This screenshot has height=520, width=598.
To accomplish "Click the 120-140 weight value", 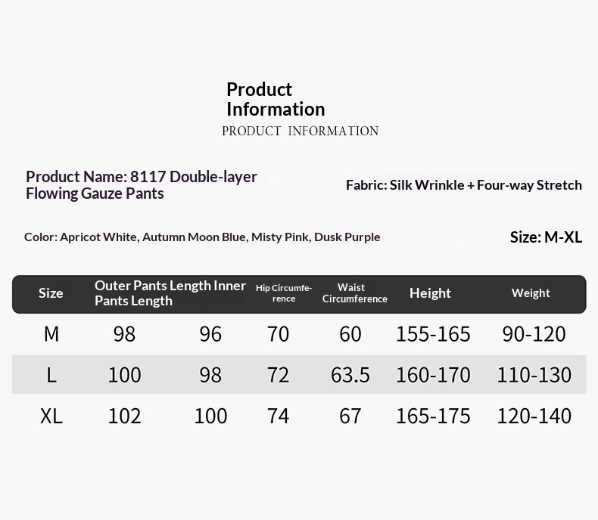I will point(534,416).
